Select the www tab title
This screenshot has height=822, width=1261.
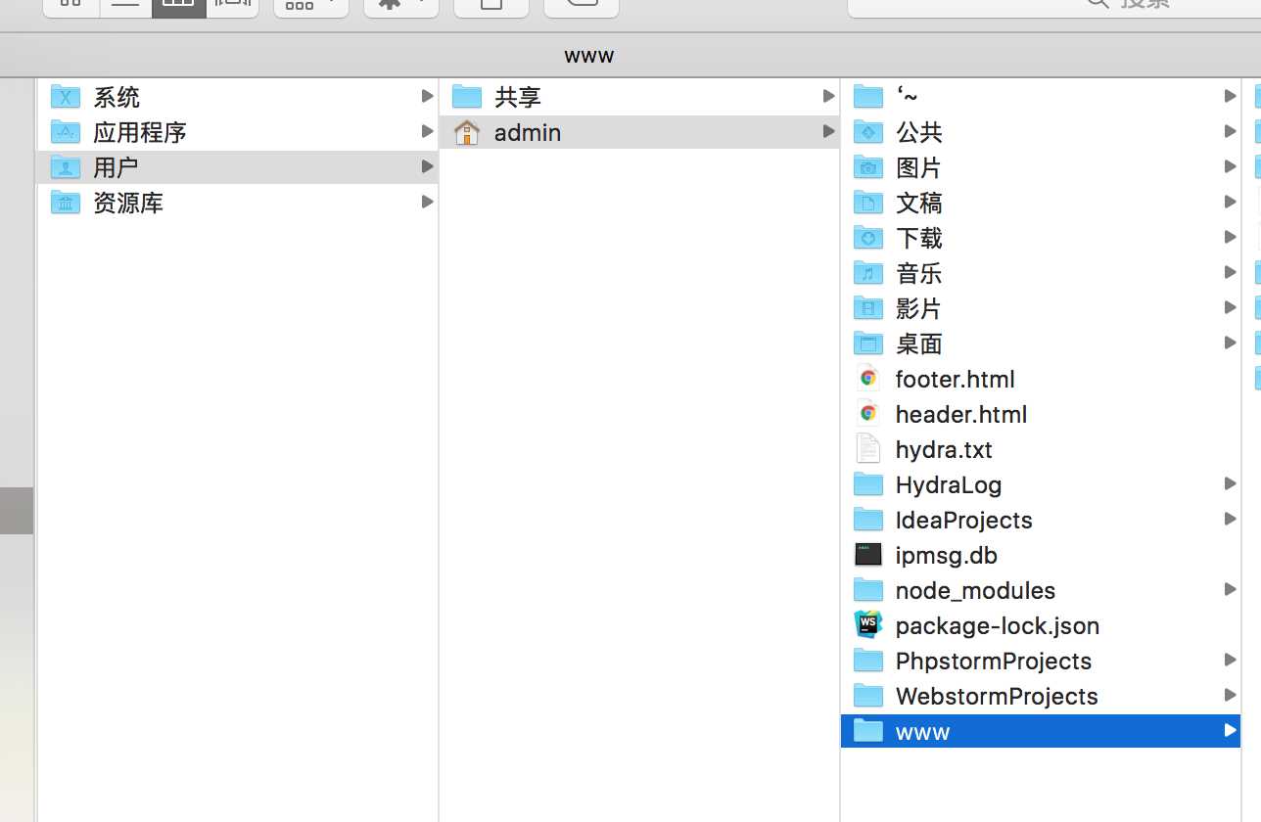coord(589,56)
